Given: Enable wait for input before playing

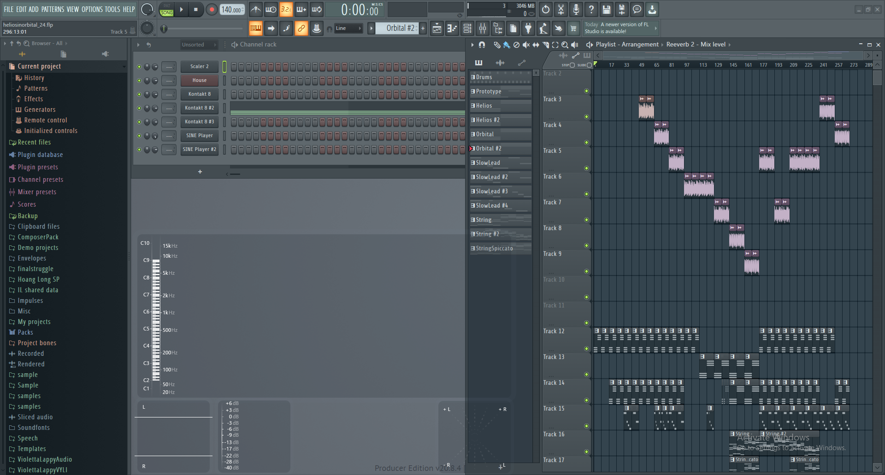Looking at the screenshot, I should [271, 9].
